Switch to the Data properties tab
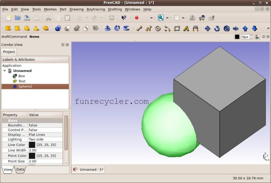The image size is (271, 183). tap(20, 169)
